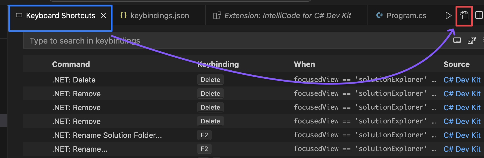Click F2 keybinding of .NET: Rename... row
This screenshot has width=484, height=158.
[204, 149]
